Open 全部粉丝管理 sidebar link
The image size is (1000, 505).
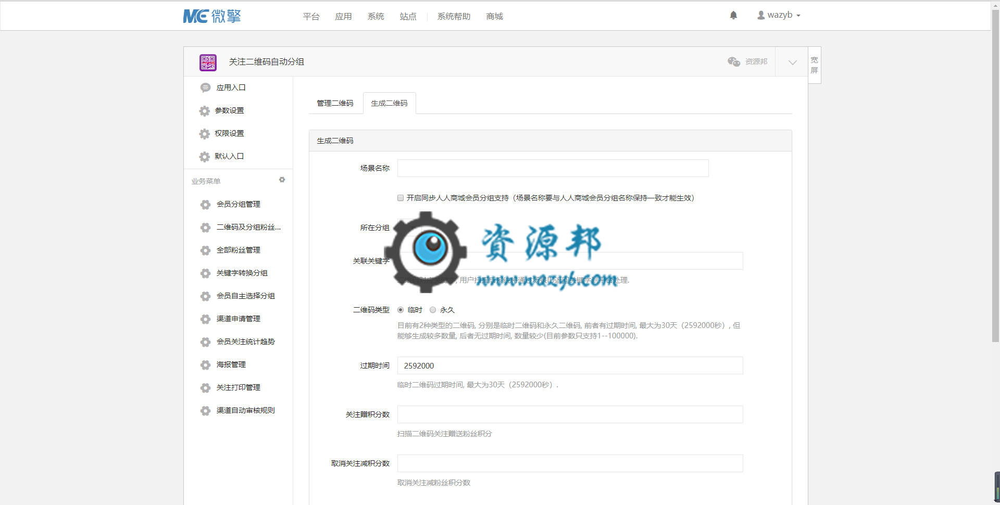point(238,250)
